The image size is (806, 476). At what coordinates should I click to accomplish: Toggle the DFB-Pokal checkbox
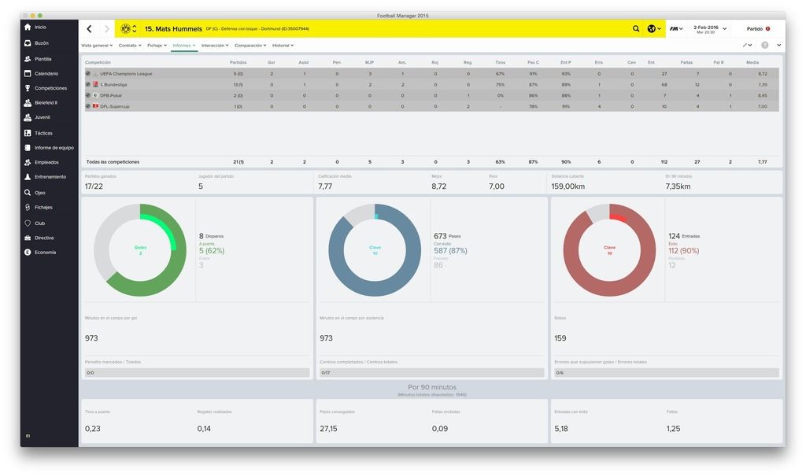coord(88,95)
